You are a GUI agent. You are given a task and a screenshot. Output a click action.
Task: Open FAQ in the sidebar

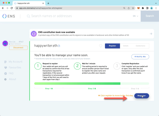point(9,73)
